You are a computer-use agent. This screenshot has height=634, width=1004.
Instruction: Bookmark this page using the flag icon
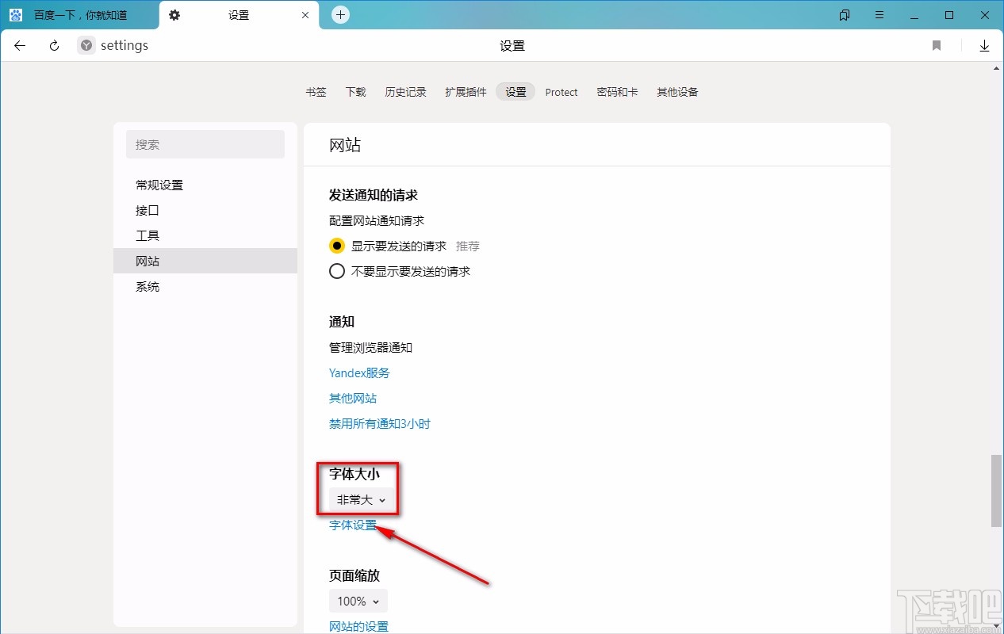coord(936,45)
